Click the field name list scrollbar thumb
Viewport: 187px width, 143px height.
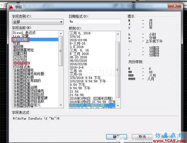(61, 51)
